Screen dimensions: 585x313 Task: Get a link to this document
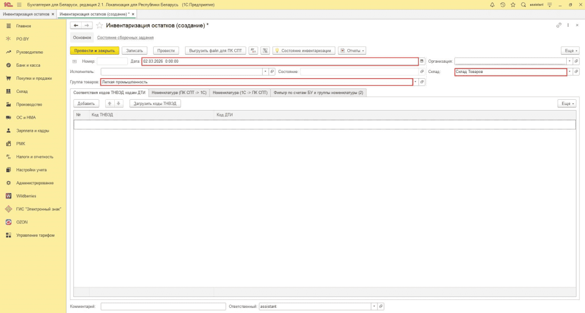(x=559, y=26)
